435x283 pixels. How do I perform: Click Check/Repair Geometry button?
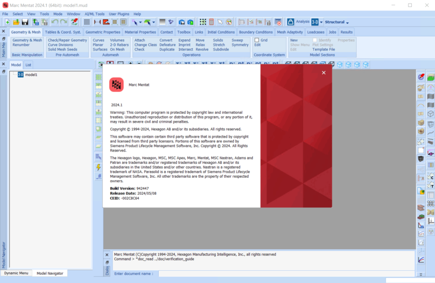coord(67,40)
